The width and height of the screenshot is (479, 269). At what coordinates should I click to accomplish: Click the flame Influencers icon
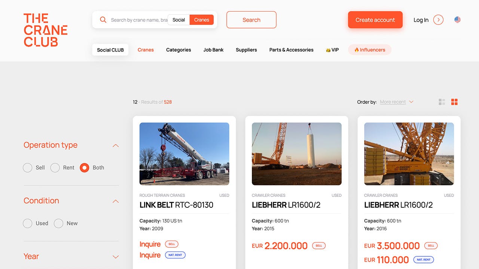357,50
